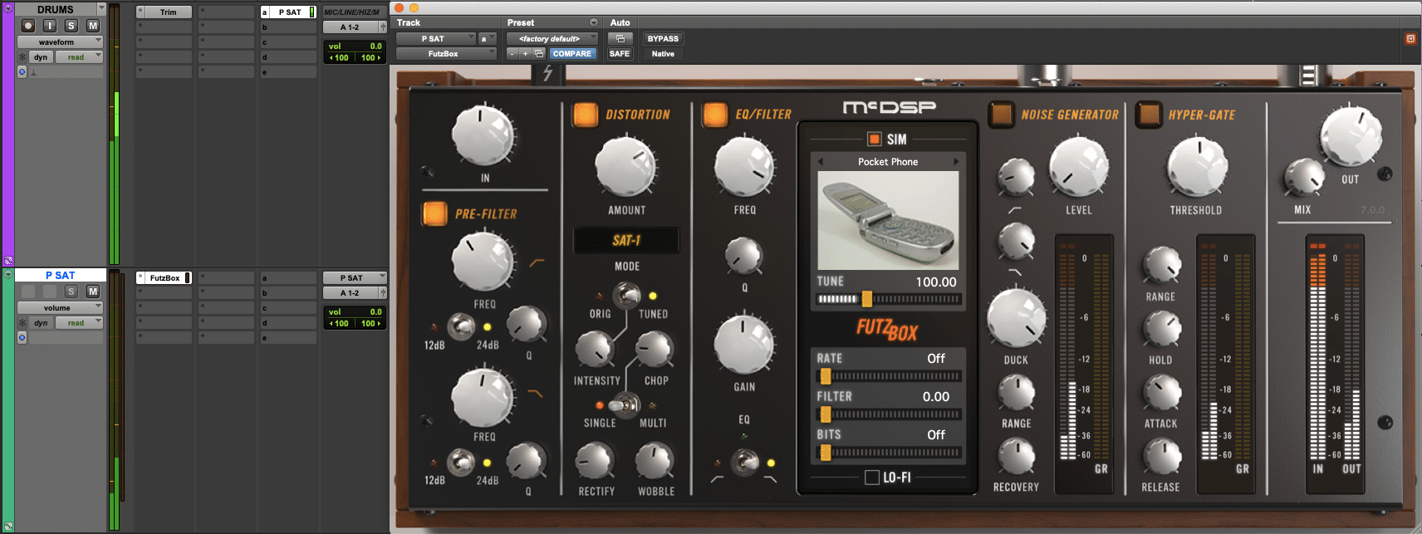Screen dimensions: 1422x534
Task: Click the plug-in target icon
Action: (1410, 38)
